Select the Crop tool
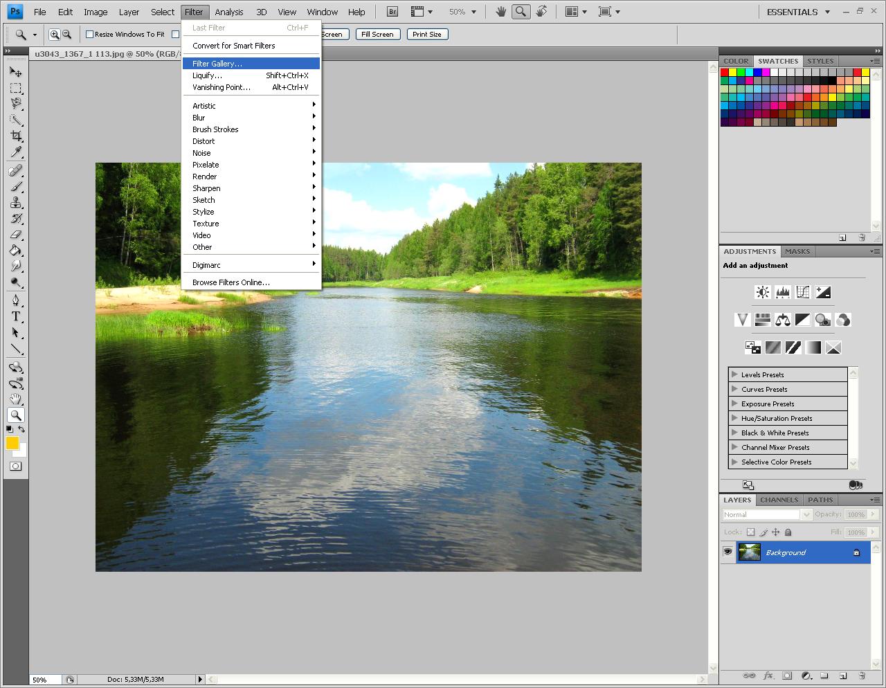The height and width of the screenshot is (688, 886). [x=16, y=136]
